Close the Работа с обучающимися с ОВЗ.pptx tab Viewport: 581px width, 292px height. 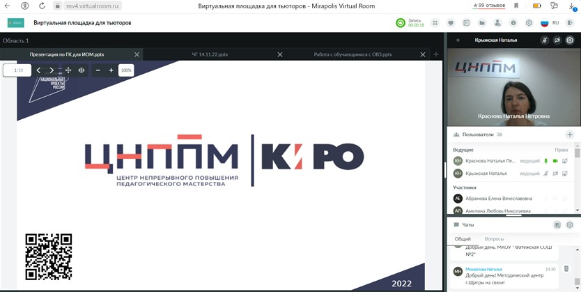click(x=423, y=54)
